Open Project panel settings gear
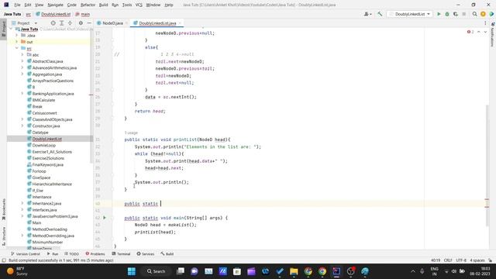 [81, 23]
